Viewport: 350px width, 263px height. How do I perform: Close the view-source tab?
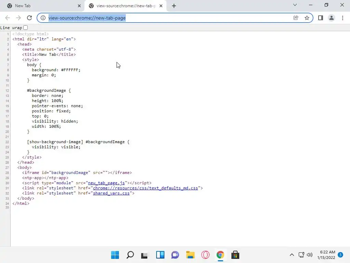tap(161, 6)
